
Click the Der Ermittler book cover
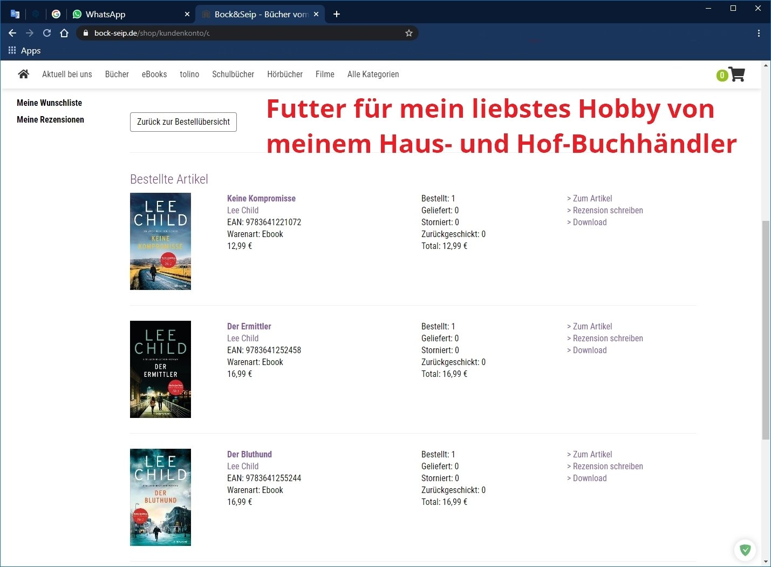(160, 369)
